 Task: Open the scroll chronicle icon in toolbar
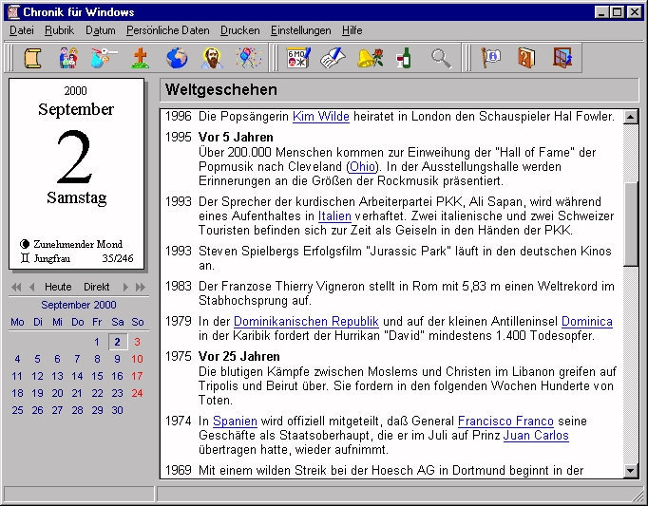coord(32,58)
